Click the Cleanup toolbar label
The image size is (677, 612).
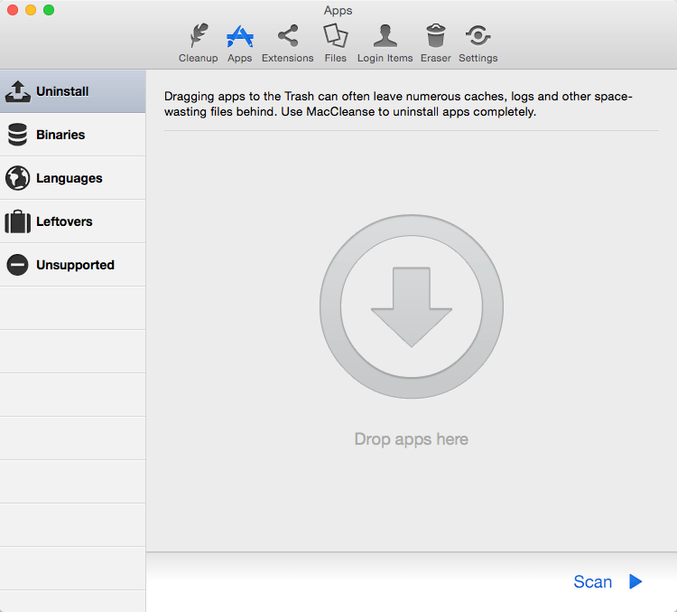coord(199,58)
